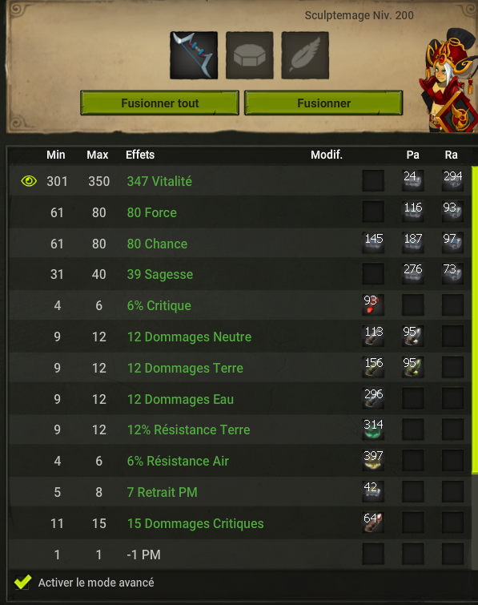Choose the Critique rune showing 93
The height and width of the screenshot is (605, 478).
pyautogui.click(x=373, y=305)
